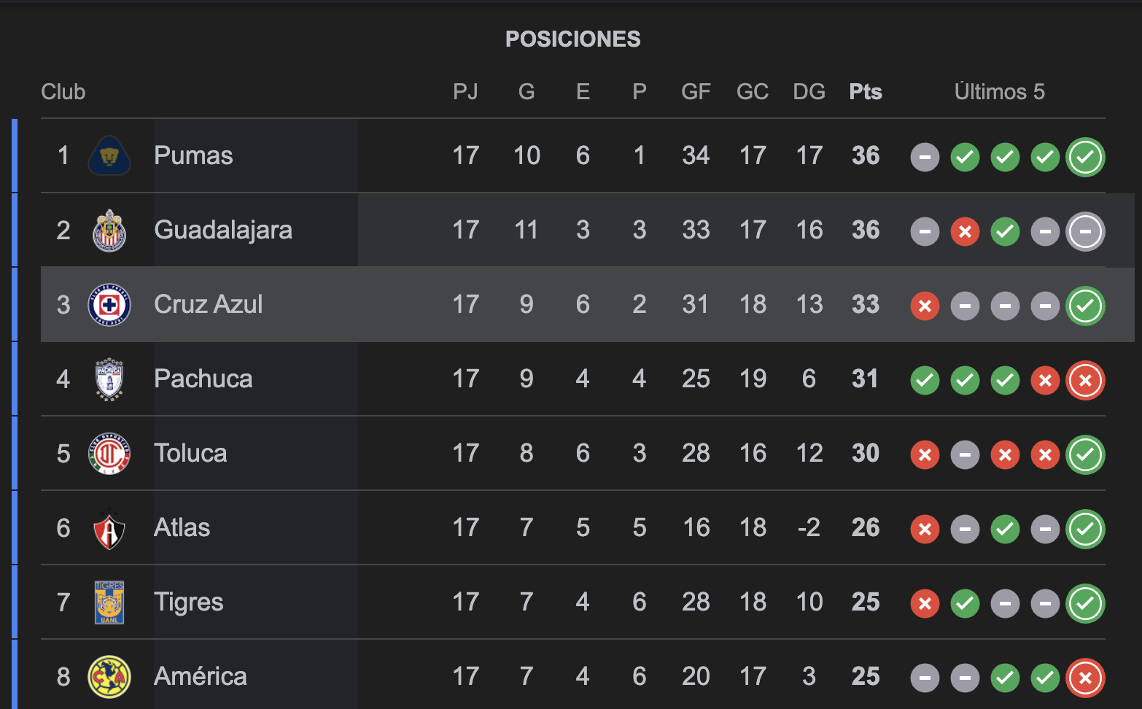Viewport: 1142px width, 709px height.
Task: Click the POSICIONES table title
Action: 572,39
